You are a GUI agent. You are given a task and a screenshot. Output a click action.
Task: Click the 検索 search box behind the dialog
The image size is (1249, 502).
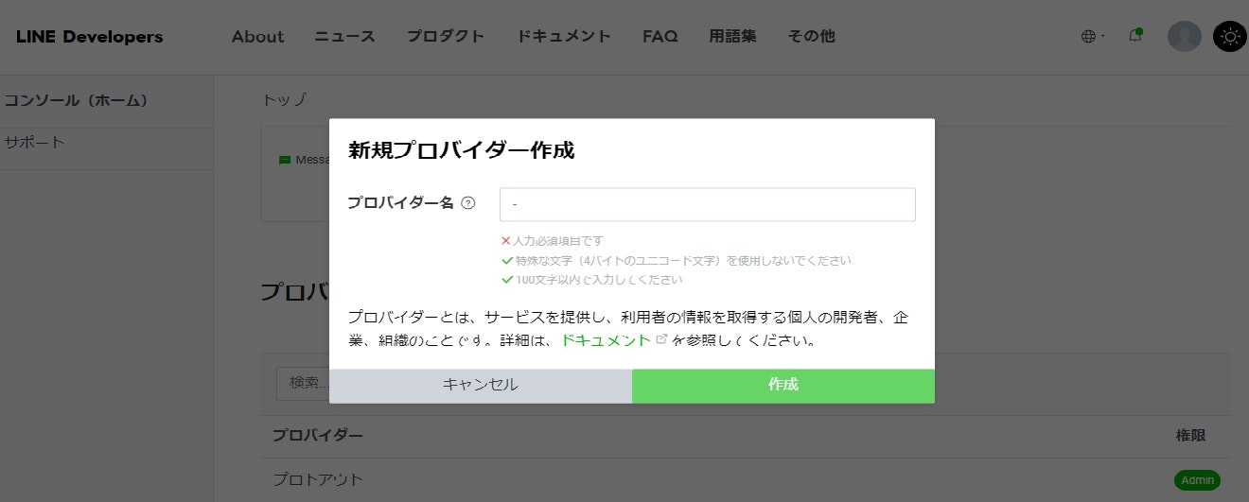pyautogui.click(x=302, y=383)
